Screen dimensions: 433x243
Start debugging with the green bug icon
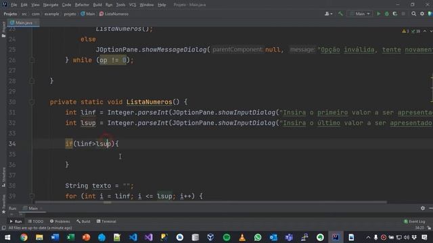tap(387, 13)
